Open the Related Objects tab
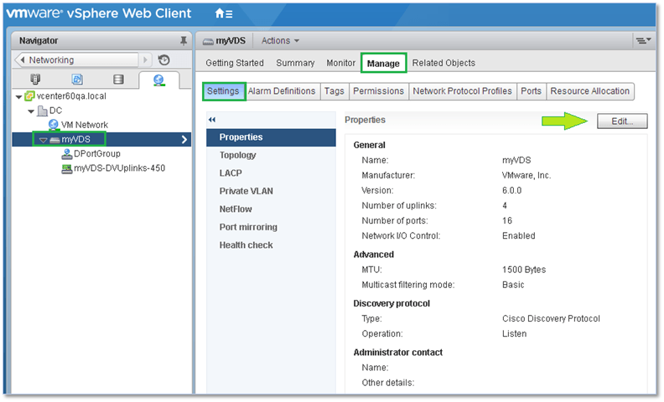 point(444,63)
